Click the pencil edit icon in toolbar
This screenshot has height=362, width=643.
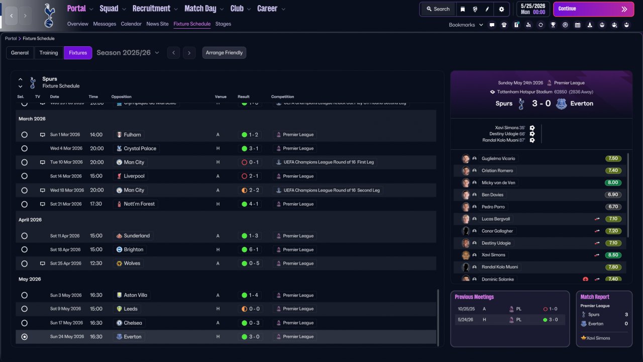coord(487,9)
